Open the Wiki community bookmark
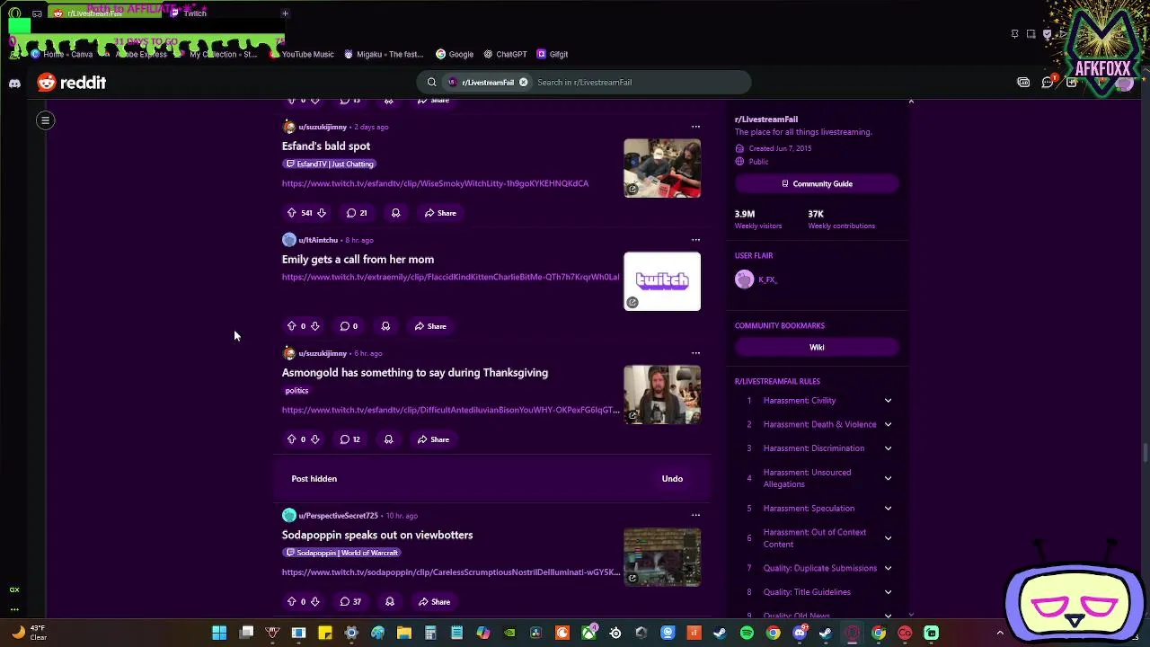This screenshot has width=1150, height=647. (817, 347)
